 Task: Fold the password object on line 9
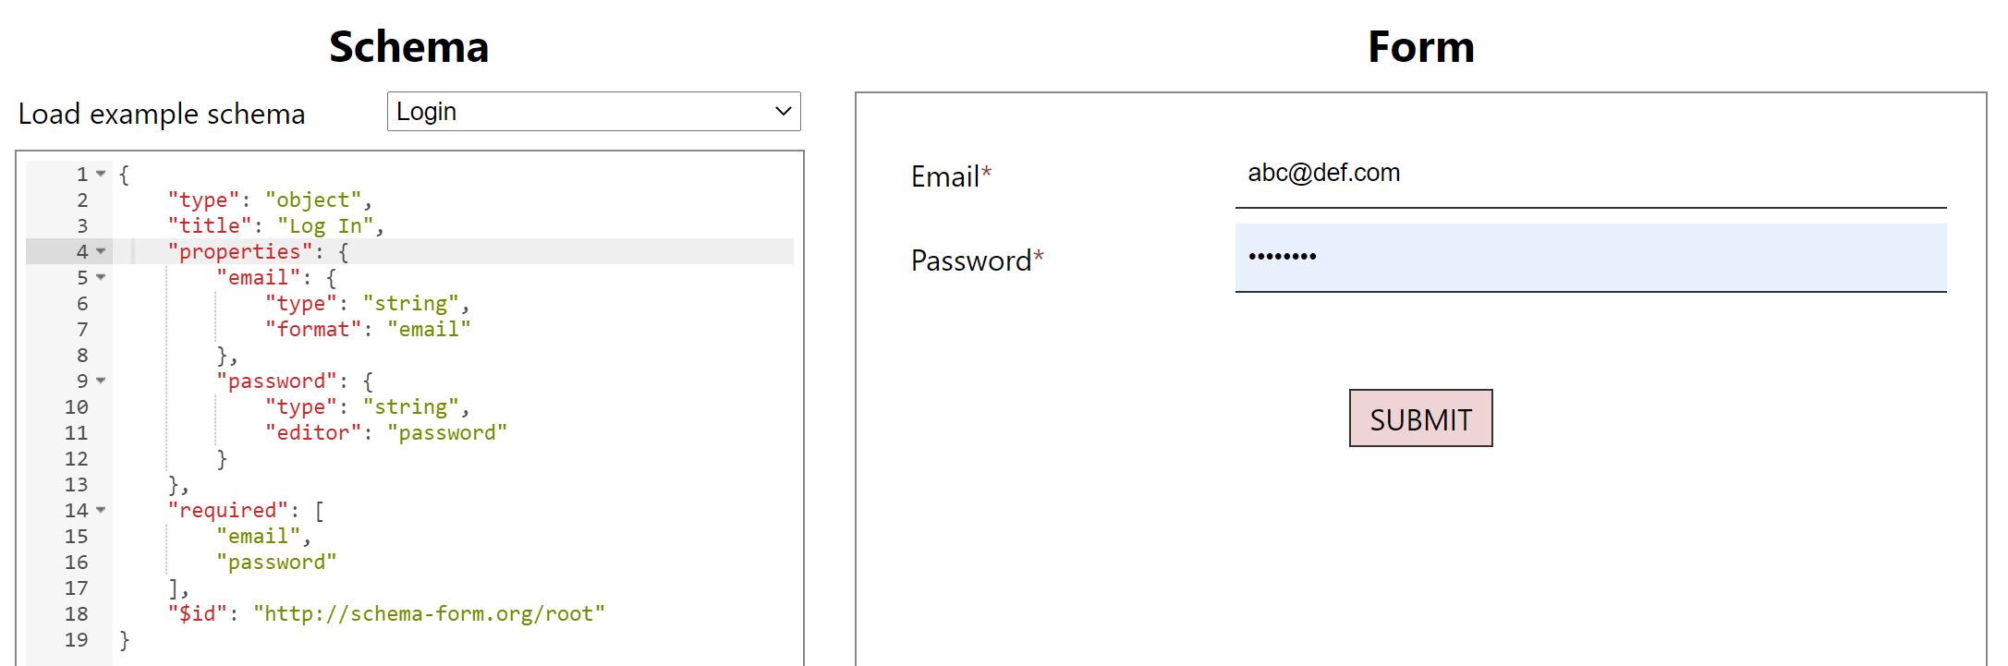pyautogui.click(x=101, y=381)
